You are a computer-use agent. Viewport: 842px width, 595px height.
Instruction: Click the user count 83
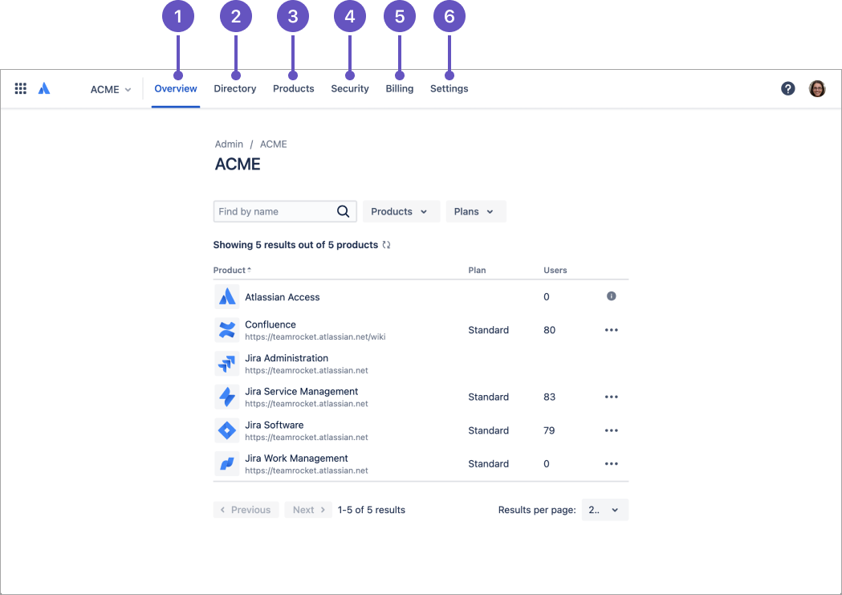pyautogui.click(x=549, y=397)
